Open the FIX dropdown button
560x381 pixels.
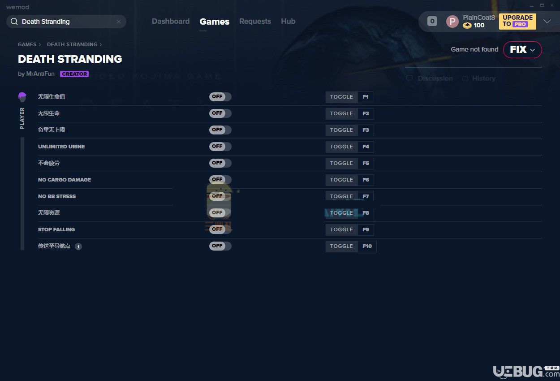(x=522, y=50)
